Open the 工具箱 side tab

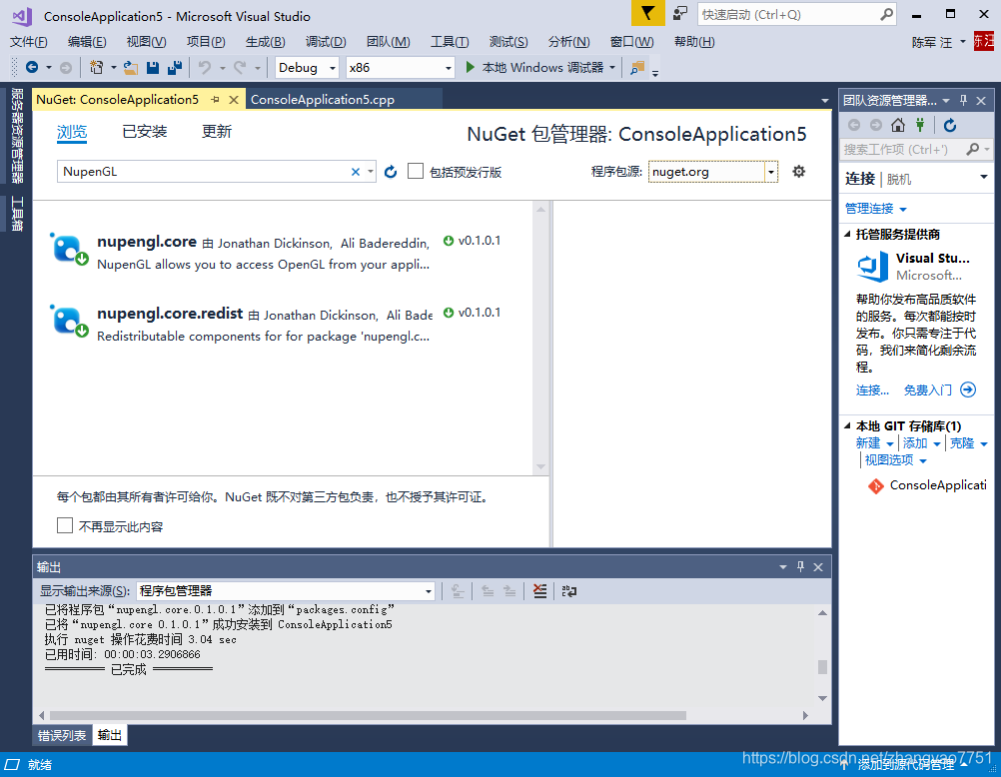pos(17,214)
